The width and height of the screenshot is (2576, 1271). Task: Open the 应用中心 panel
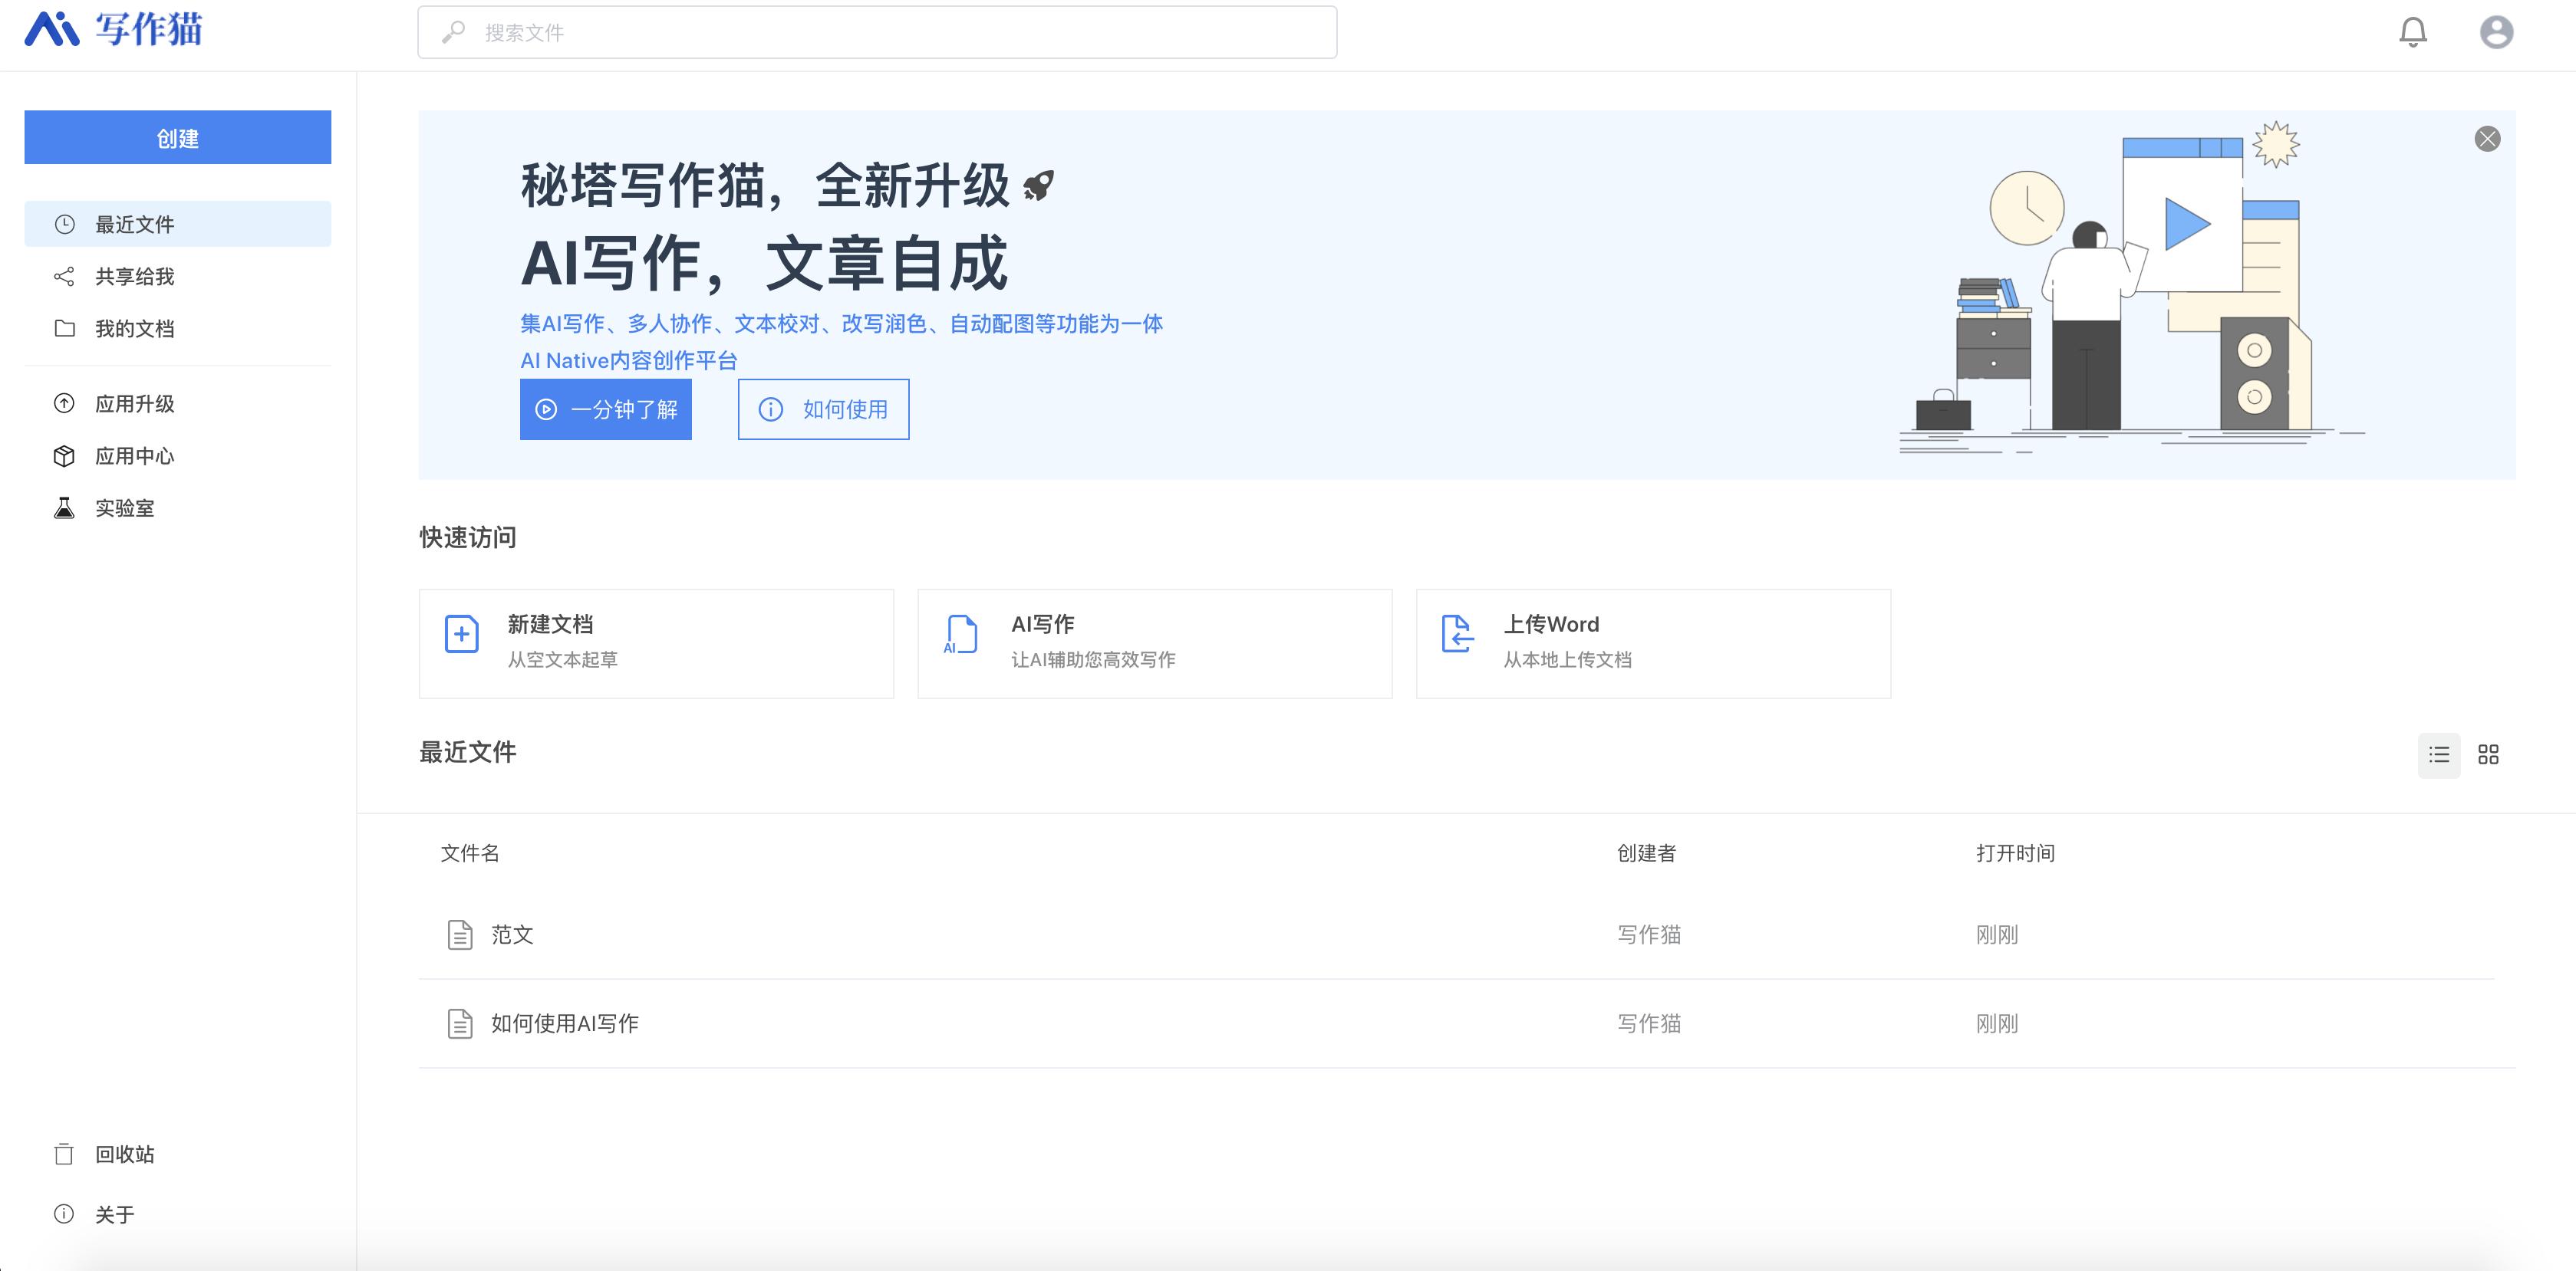point(134,455)
